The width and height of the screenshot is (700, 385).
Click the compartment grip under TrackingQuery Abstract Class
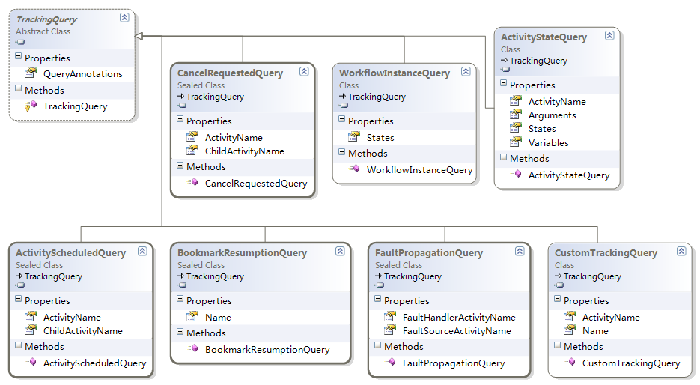20,43
